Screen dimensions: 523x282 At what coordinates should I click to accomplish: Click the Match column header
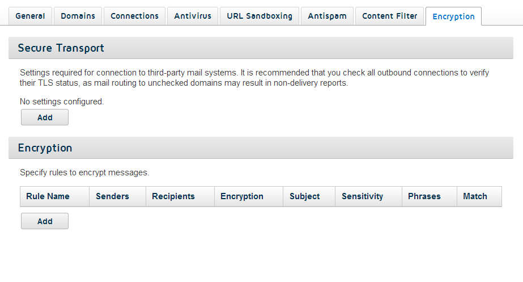pyautogui.click(x=479, y=196)
